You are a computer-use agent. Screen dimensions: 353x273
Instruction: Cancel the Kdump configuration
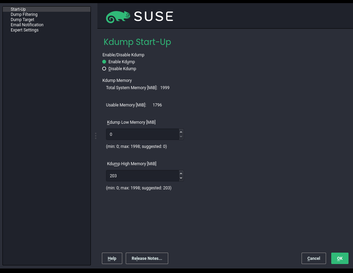pos(314,258)
